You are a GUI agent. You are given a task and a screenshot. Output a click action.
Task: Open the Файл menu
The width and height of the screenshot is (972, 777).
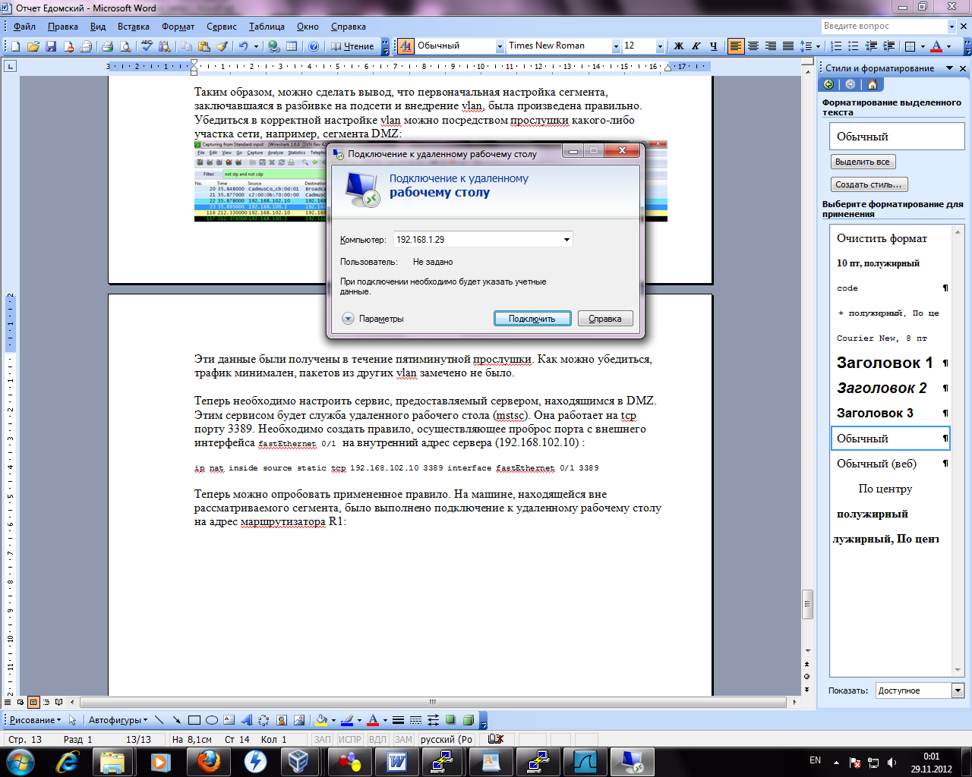[24, 27]
